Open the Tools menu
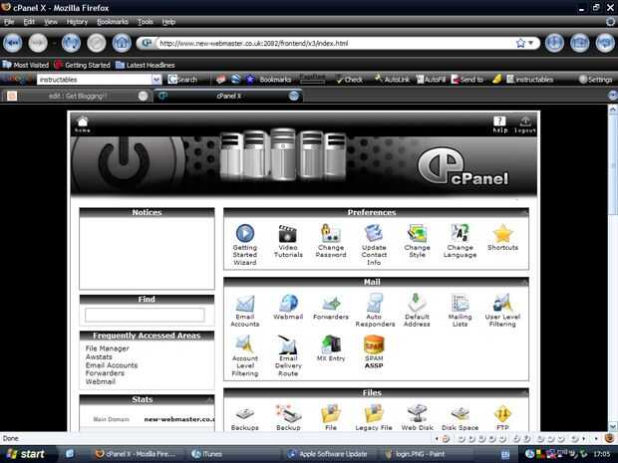This screenshot has width=618, height=463. coord(146,22)
